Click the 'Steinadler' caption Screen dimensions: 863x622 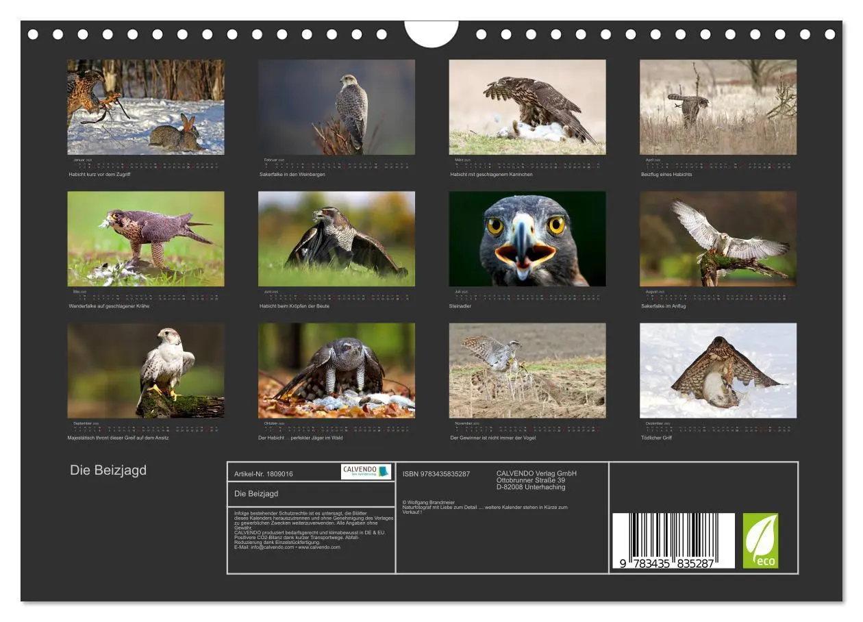pyautogui.click(x=460, y=306)
